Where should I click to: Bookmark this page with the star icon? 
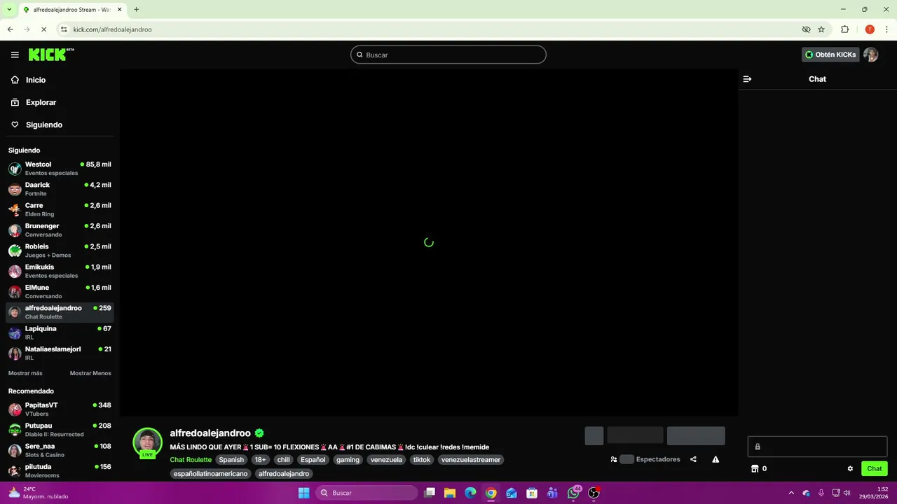coord(821,29)
